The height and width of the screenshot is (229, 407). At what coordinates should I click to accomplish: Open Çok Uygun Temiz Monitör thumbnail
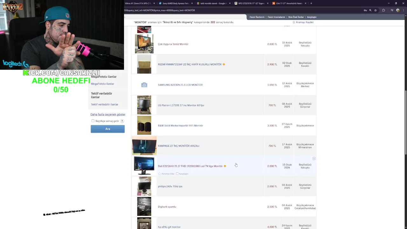tap(144, 44)
